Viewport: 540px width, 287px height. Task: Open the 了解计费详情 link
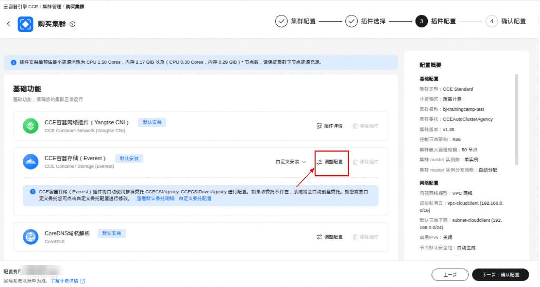pyautogui.click(x=68, y=281)
